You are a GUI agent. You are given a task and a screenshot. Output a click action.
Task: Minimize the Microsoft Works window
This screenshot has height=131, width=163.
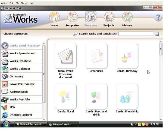click(x=146, y=7)
